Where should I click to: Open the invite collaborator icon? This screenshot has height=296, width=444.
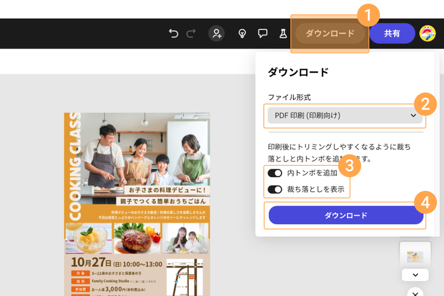pyautogui.click(x=217, y=33)
